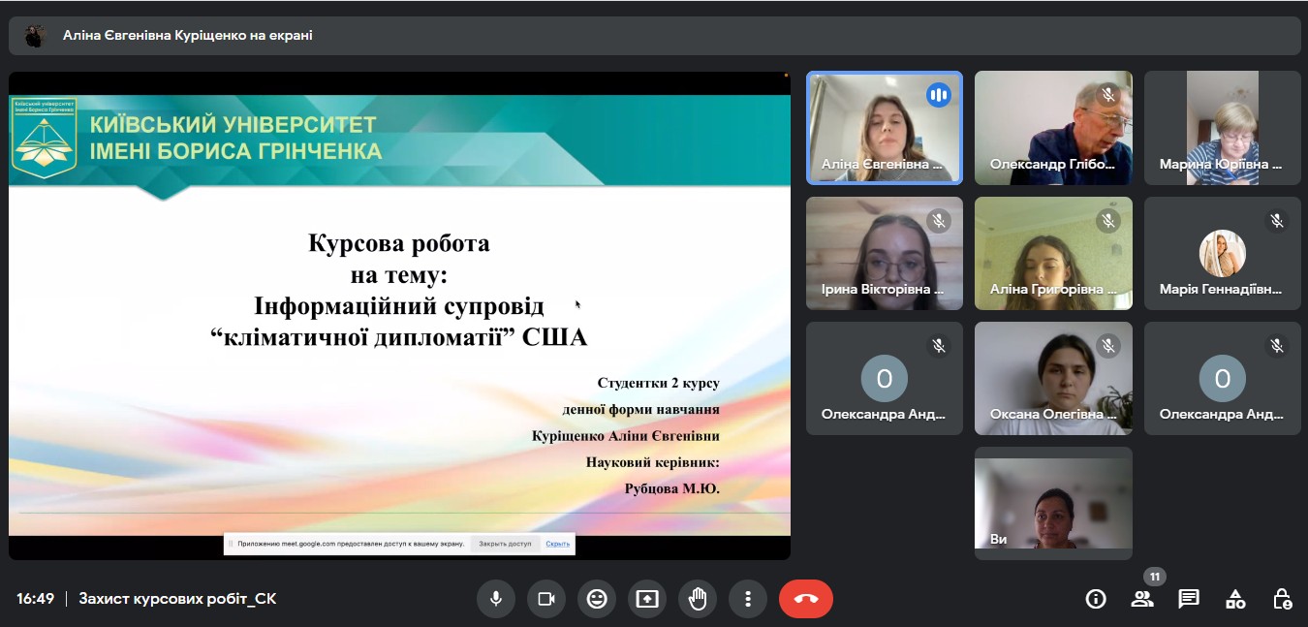Click the shared presentation slide area
1308x627 pixels.
[x=399, y=315]
